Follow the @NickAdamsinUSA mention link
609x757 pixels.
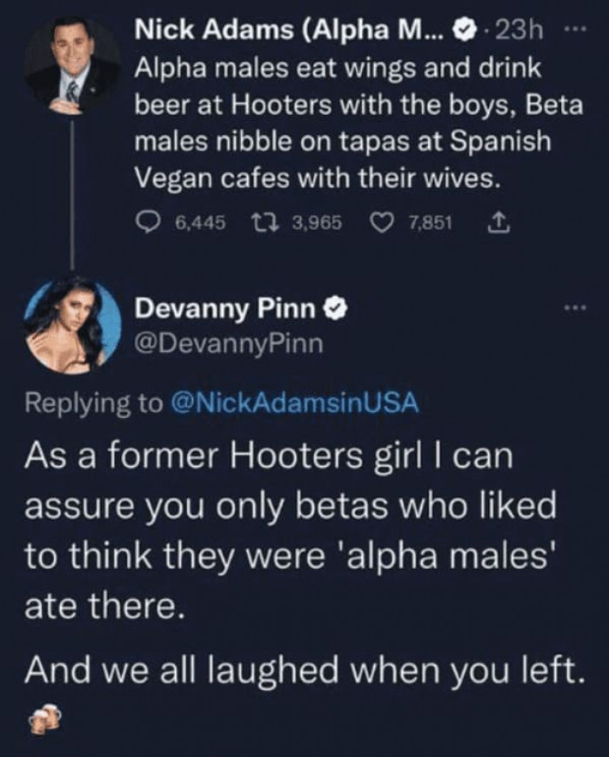[298, 402]
